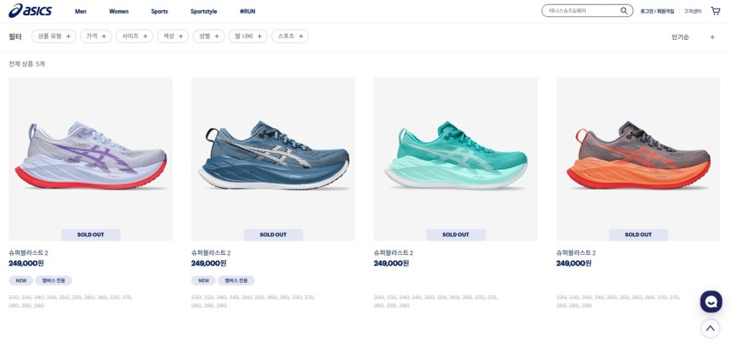Screen dimensions: 731x345
Task: Expand the 성별 filter
Action: [x=209, y=37]
